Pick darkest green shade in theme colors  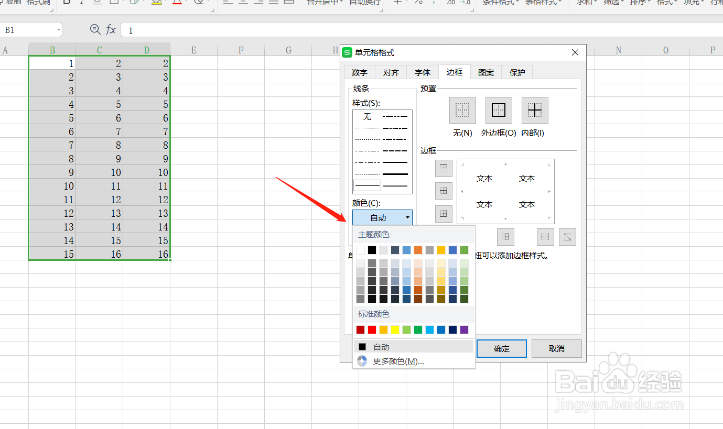464,299
